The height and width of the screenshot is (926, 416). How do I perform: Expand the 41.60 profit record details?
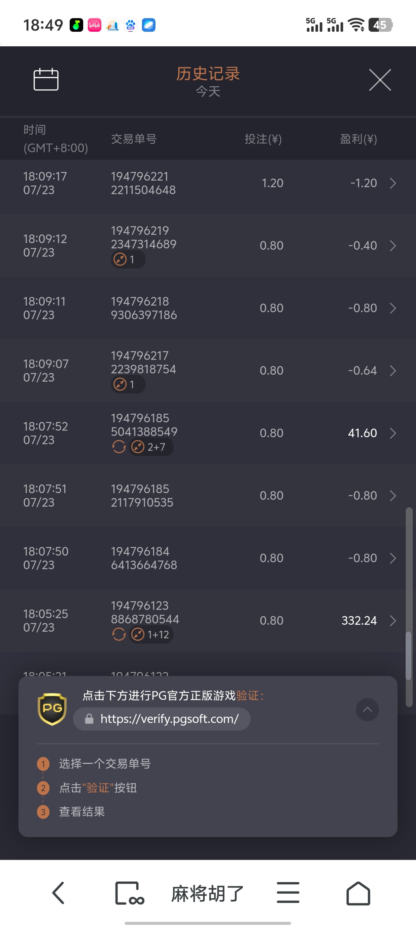[x=393, y=433]
